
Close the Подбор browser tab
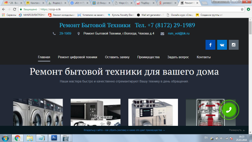point(154,3)
